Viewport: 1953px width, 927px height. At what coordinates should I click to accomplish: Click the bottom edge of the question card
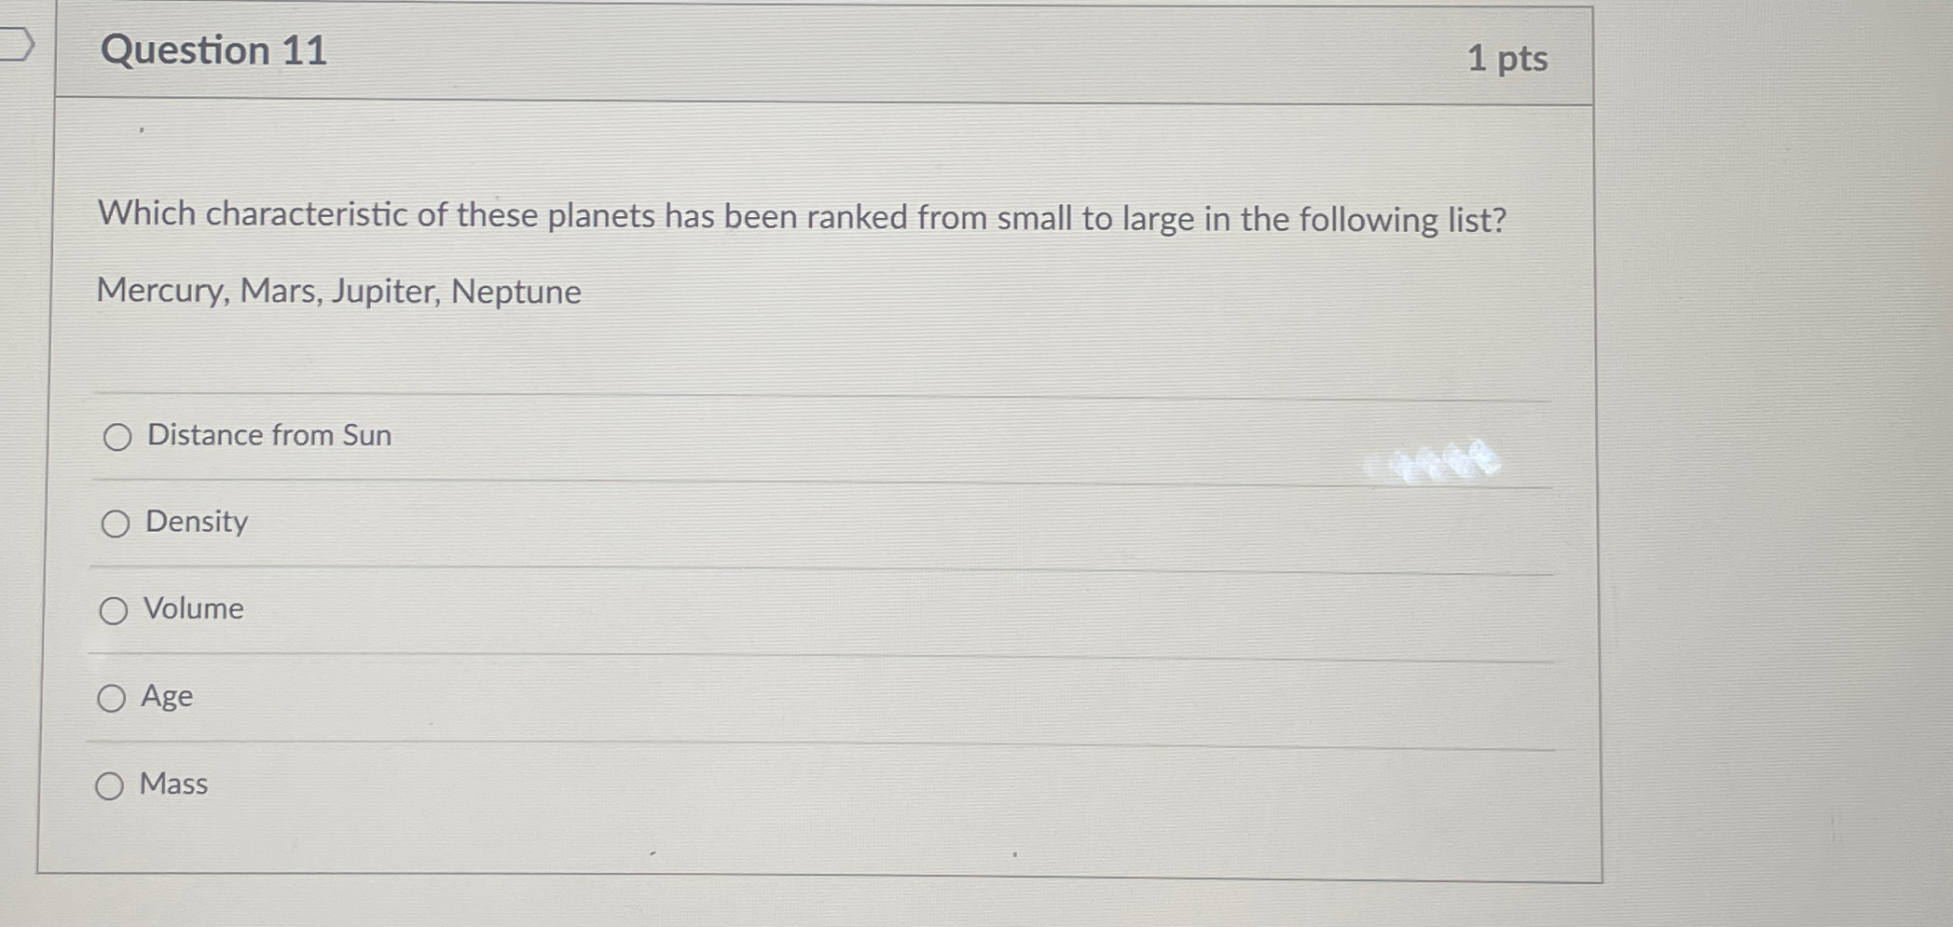click(820, 874)
